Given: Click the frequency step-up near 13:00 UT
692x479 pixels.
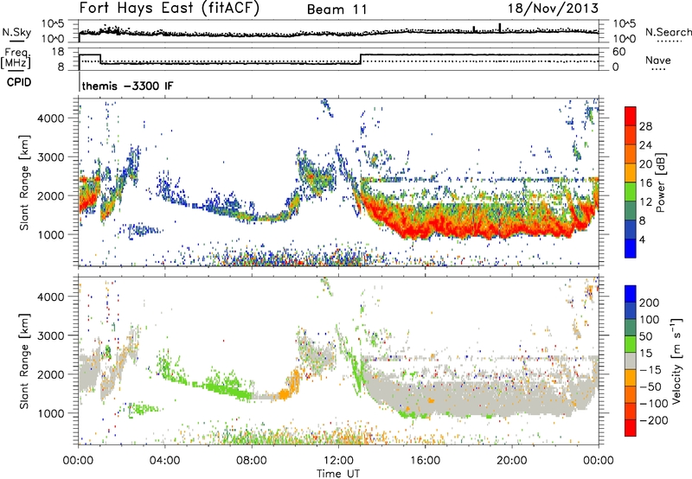Looking at the screenshot, I should pos(361,59).
